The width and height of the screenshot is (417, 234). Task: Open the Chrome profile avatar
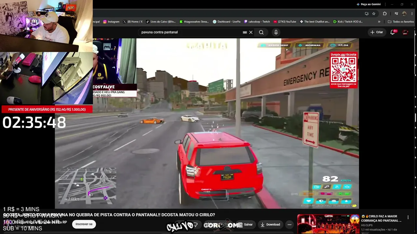pyautogui.click(x=404, y=14)
